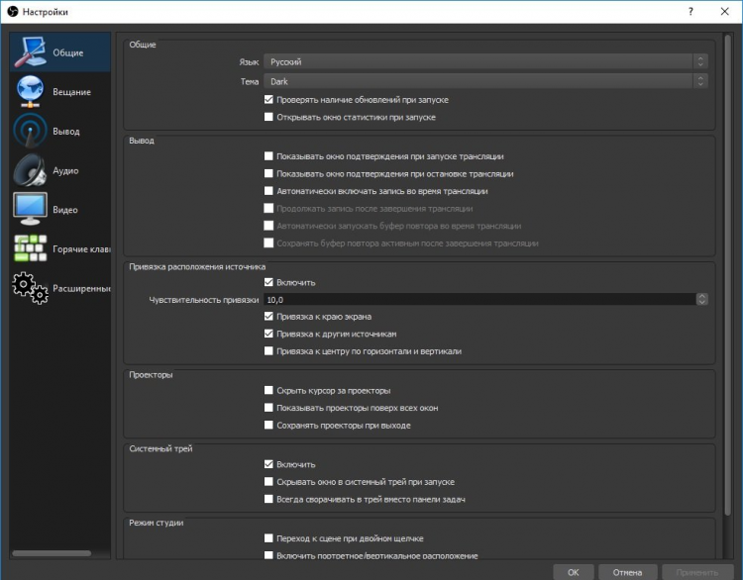Click the Видео monitor icon

click(x=30, y=209)
